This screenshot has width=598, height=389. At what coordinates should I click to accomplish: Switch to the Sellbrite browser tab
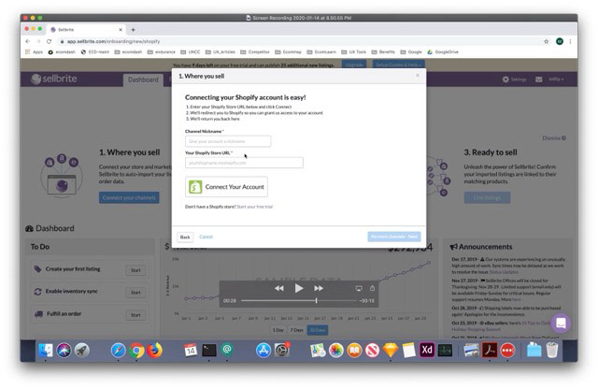pos(86,29)
